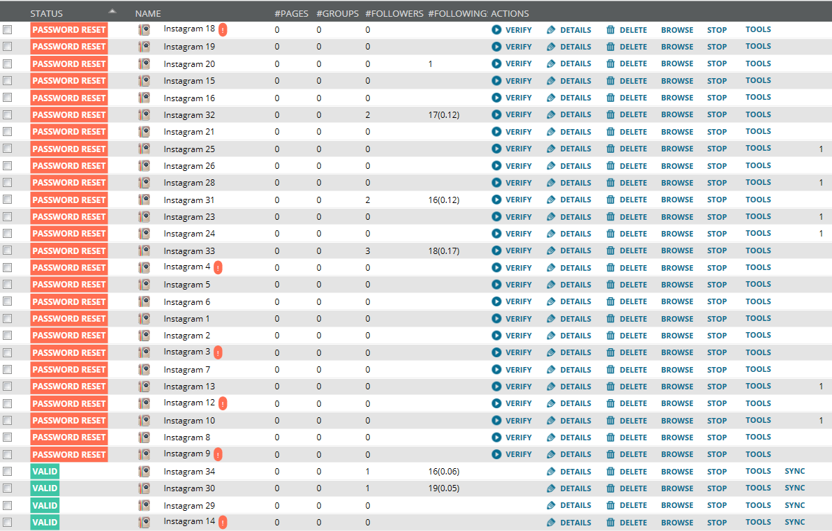Screen dimensions: 832x531
Task: Click the warning badge next to Instagram 18
Action: [x=223, y=30]
